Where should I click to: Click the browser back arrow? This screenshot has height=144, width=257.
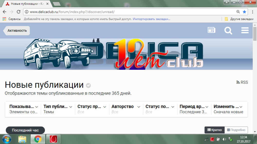(x=5, y=12)
